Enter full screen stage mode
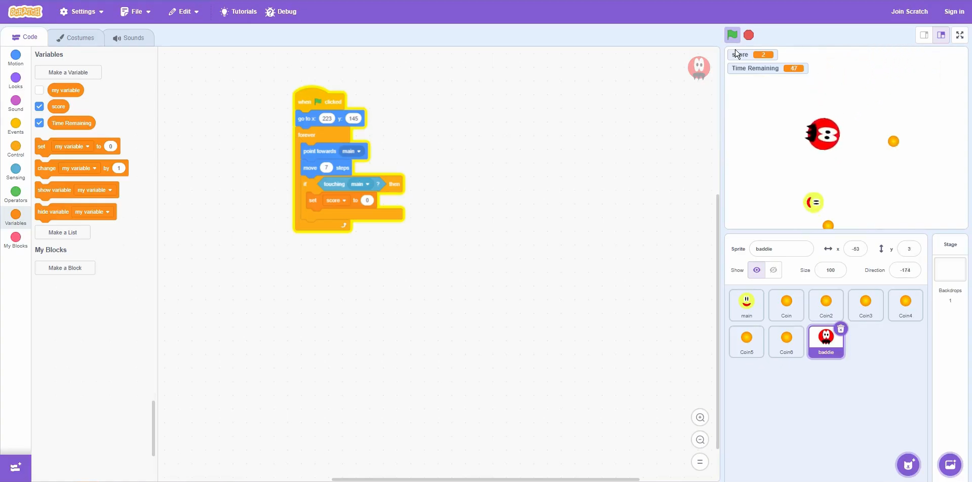The width and height of the screenshot is (972, 482). pos(959,35)
